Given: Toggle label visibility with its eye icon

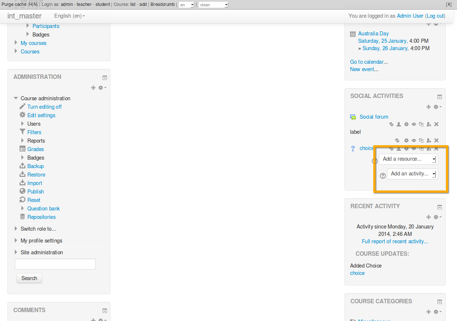Looking at the screenshot, I should tap(414, 140).
